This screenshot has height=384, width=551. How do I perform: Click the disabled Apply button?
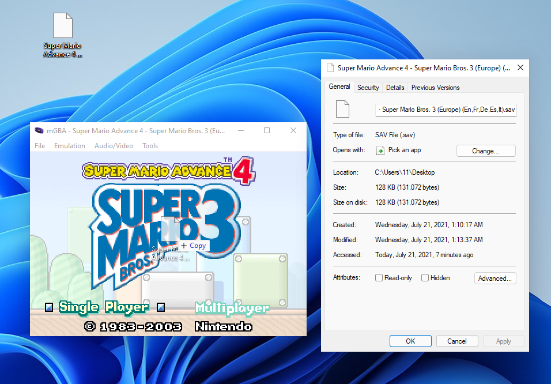pos(504,341)
